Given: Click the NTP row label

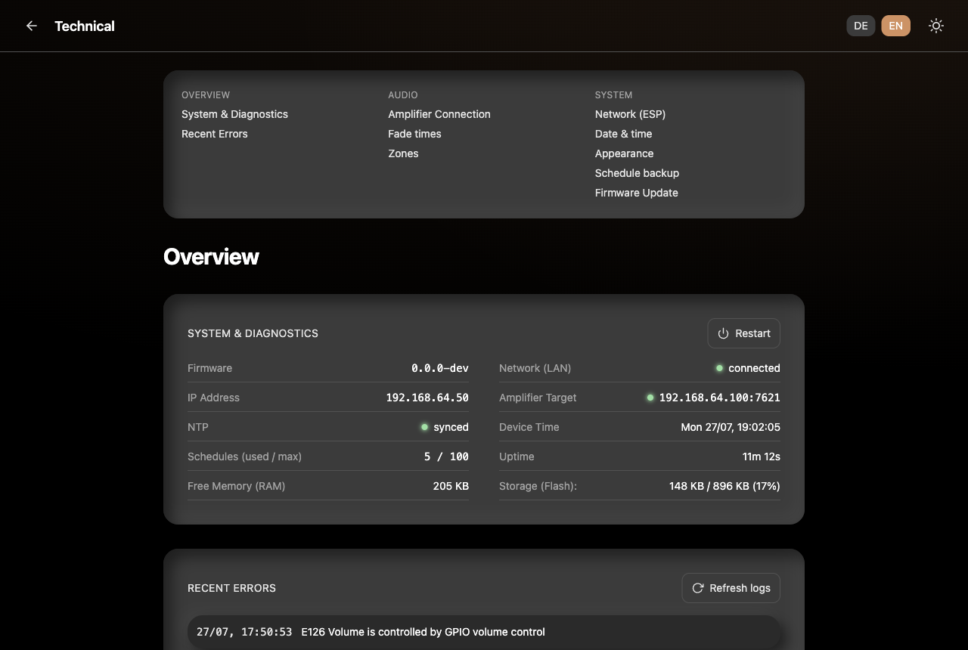Looking at the screenshot, I should point(198,427).
